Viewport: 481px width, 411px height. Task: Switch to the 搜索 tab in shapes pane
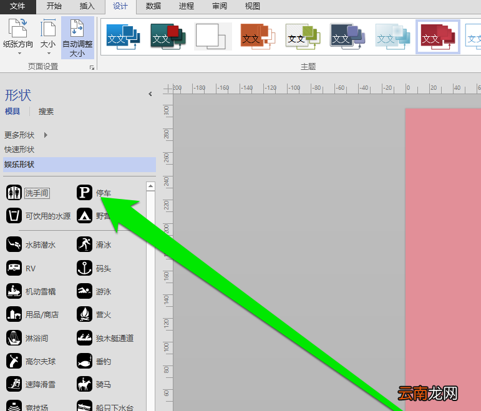(46, 112)
